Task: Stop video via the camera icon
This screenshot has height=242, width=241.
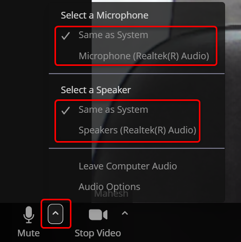Action: coord(98,215)
